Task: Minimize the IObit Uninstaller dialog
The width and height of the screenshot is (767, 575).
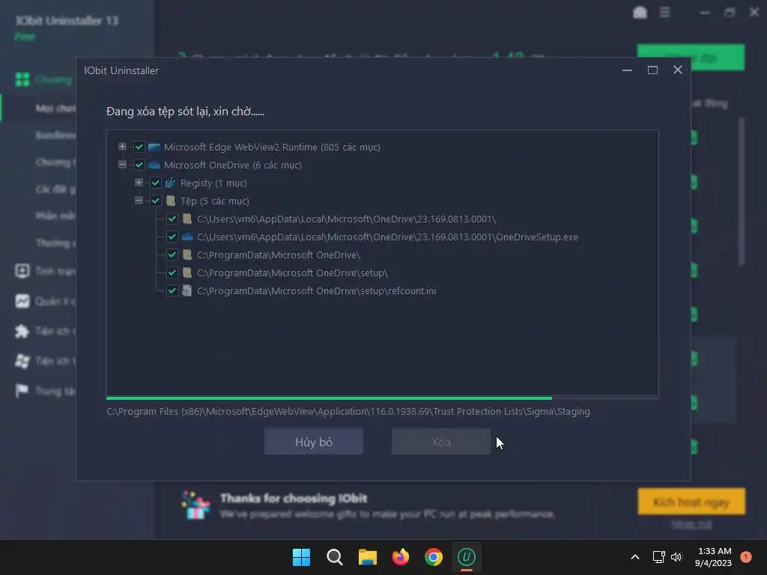Action: point(627,70)
